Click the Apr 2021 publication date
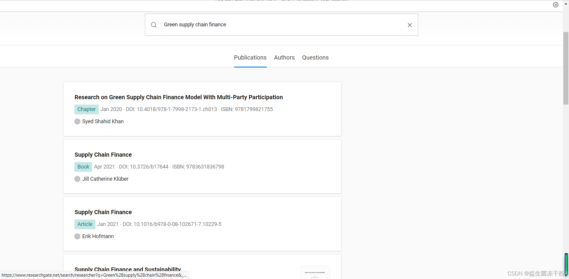 point(104,167)
